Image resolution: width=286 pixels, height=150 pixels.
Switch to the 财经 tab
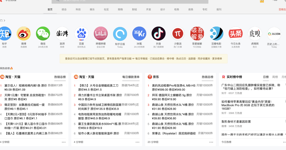[134, 9]
